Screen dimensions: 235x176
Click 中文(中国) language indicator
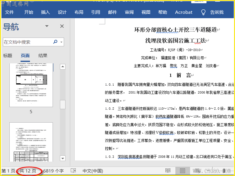pyautogui.click(x=93, y=171)
